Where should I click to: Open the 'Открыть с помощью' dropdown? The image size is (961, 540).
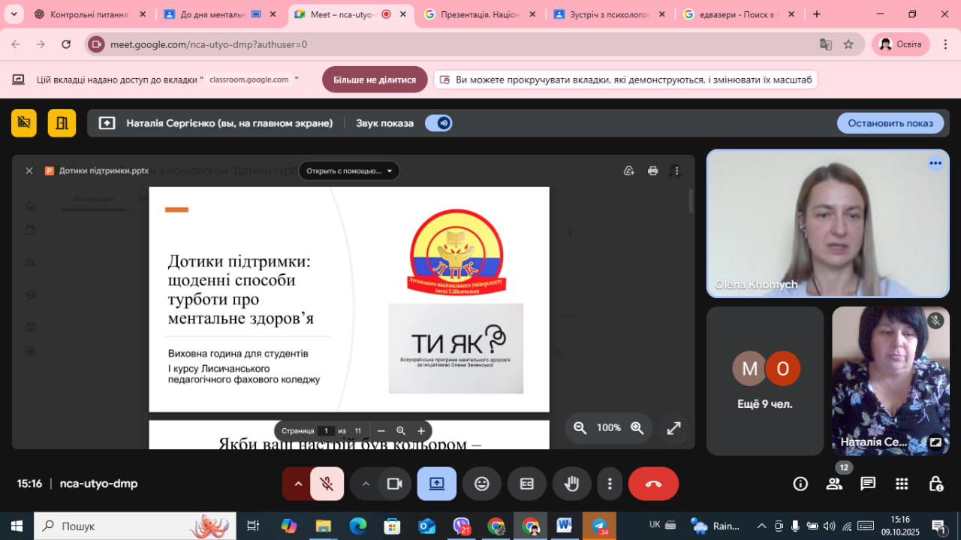[x=349, y=170]
